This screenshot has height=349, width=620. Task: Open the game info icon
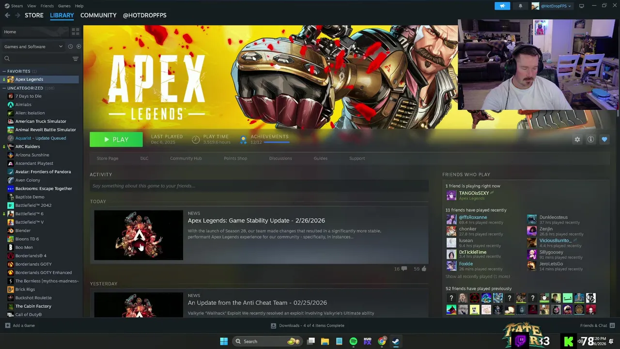pyautogui.click(x=590, y=139)
